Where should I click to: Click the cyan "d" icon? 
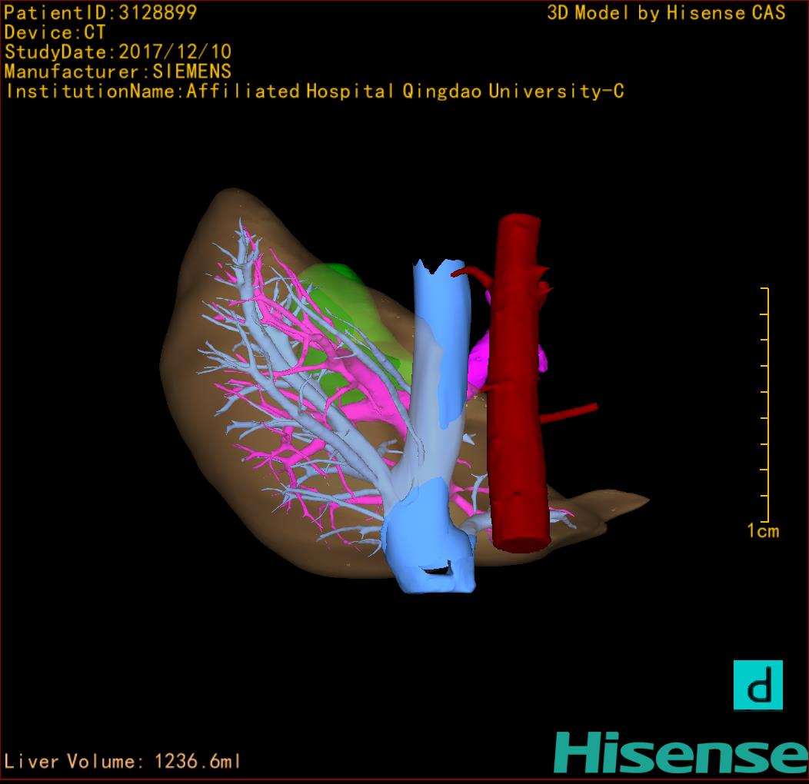coord(757,685)
